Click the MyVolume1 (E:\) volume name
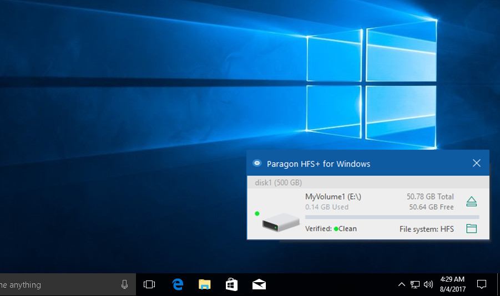Screen dimensions: 500x296 tap(333, 197)
